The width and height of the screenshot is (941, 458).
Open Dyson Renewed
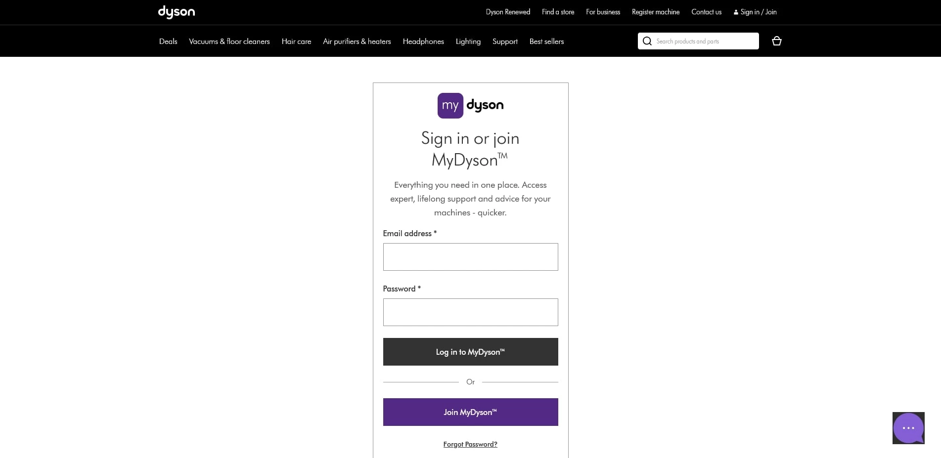pos(507,12)
